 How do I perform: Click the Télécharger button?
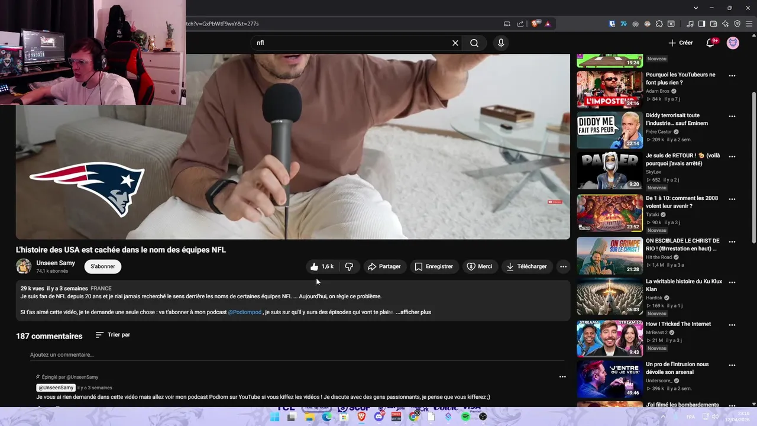click(x=526, y=267)
